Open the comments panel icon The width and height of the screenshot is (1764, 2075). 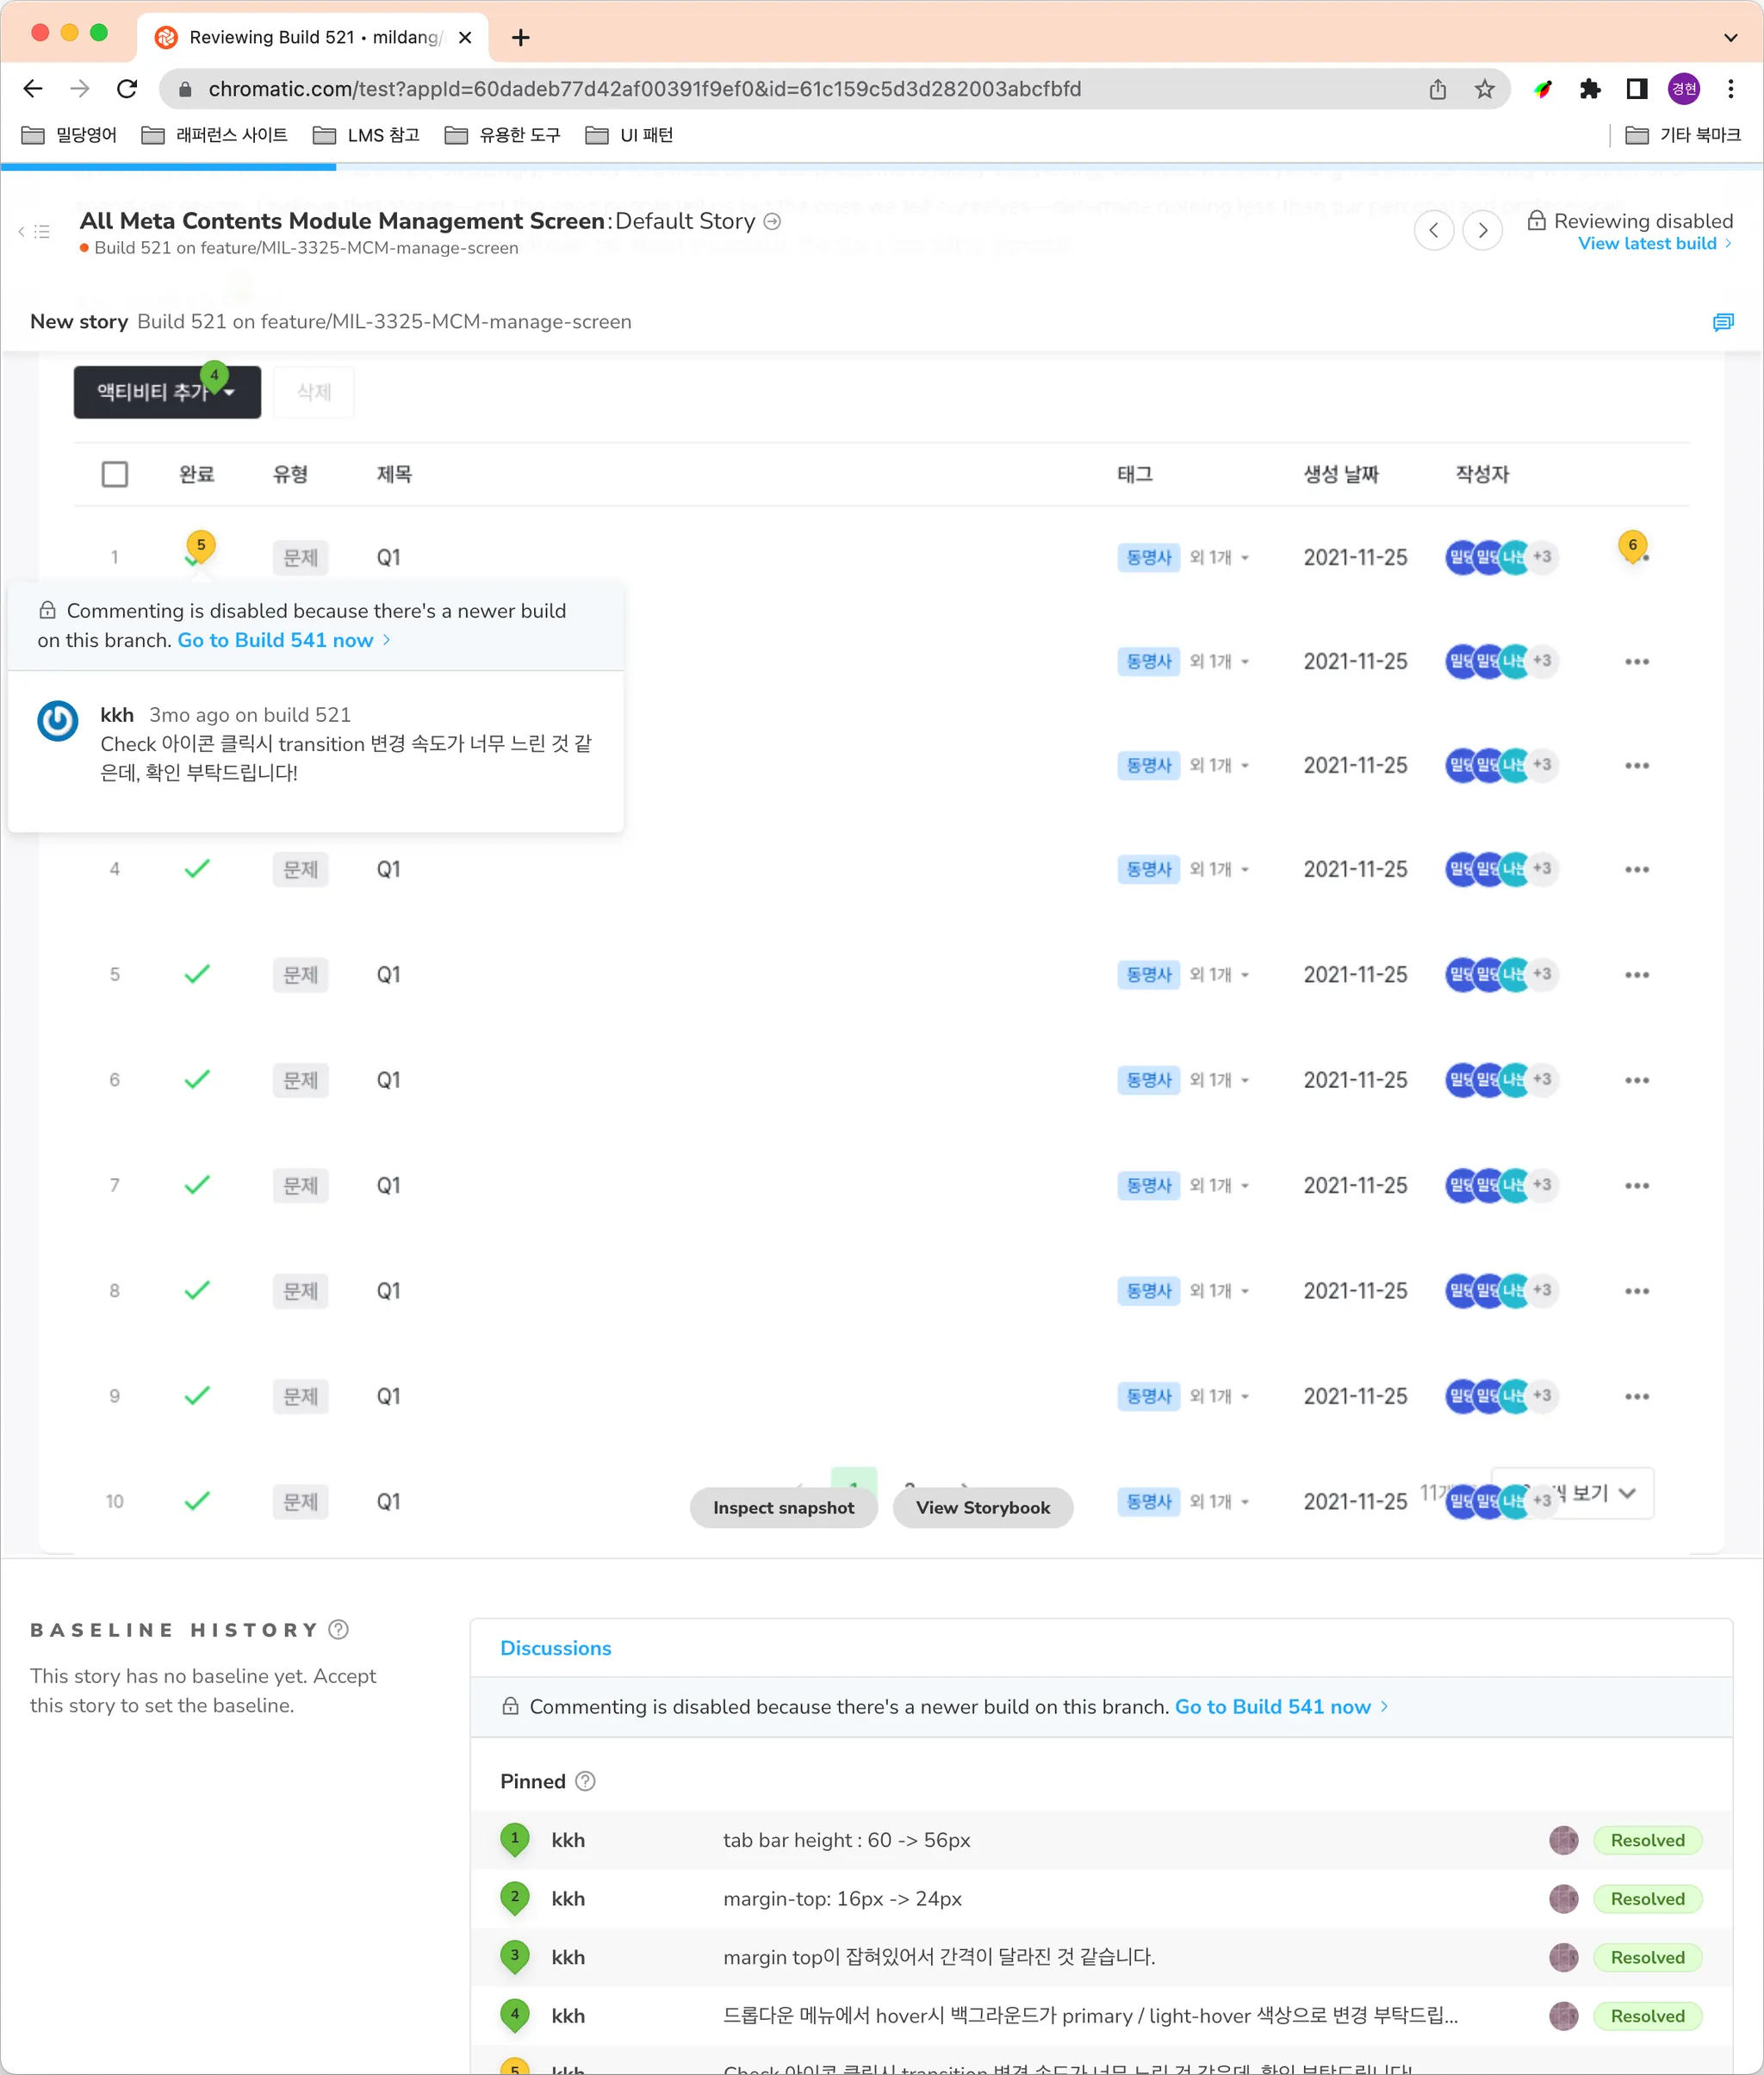[x=1722, y=322]
